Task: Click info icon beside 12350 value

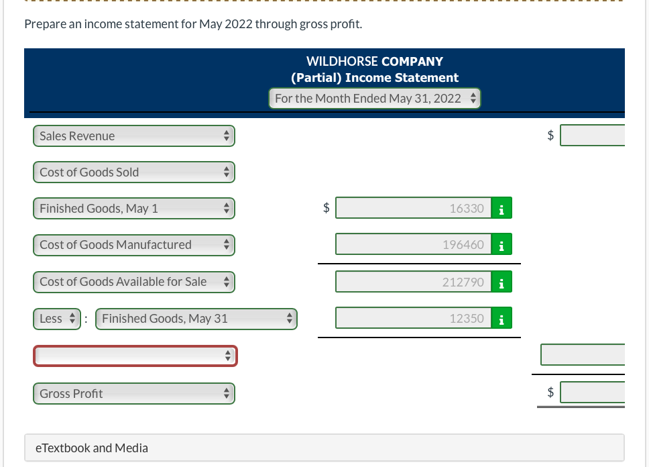Action: [501, 318]
